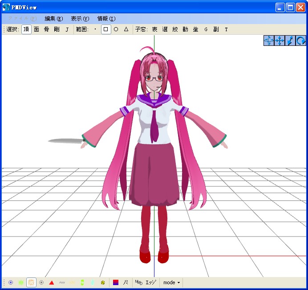Click the four-arrow pan view icon

(x=280, y=41)
